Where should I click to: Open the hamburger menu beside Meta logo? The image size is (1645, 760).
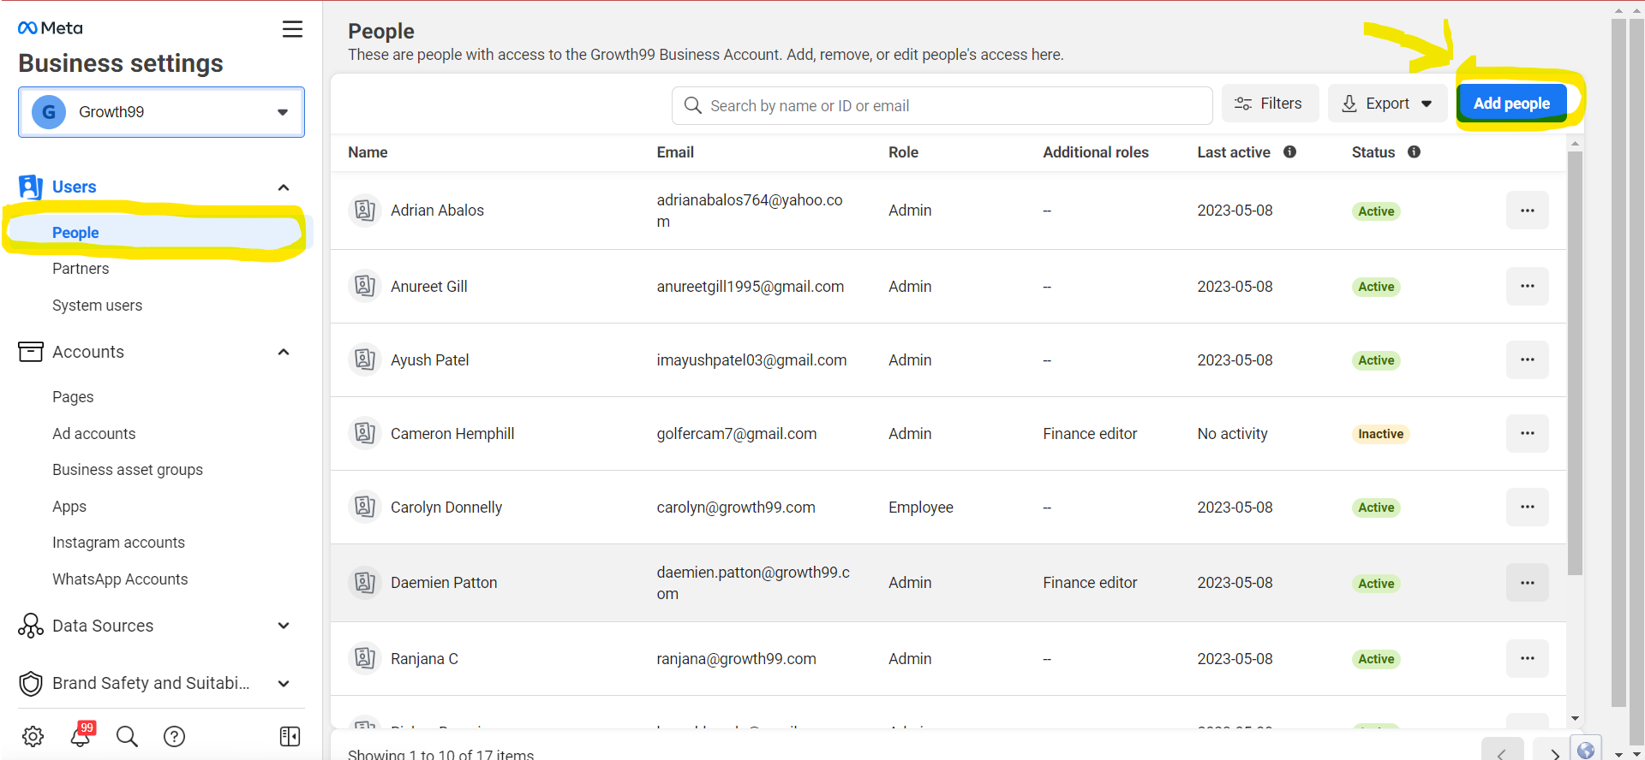pyautogui.click(x=292, y=29)
